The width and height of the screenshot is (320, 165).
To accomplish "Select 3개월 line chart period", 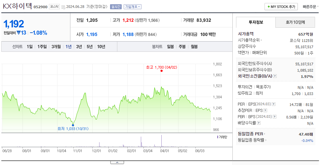I will click(x=56, y=47).
